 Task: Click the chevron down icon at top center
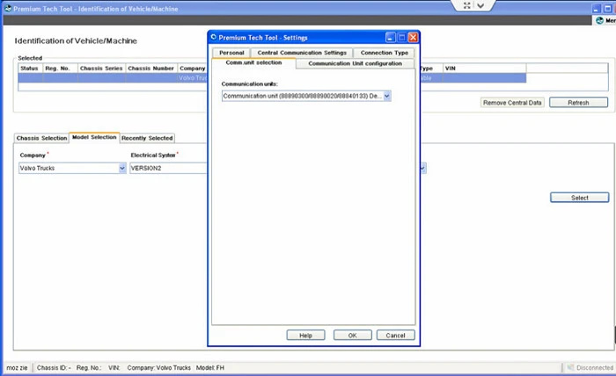pyautogui.click(x=480, y=5)
